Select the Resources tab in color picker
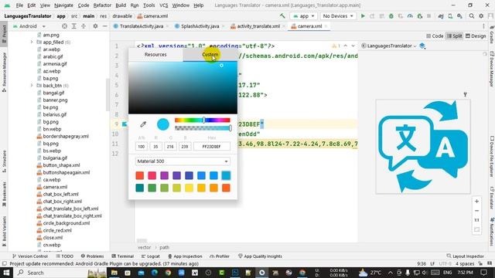 pos(155,55)
